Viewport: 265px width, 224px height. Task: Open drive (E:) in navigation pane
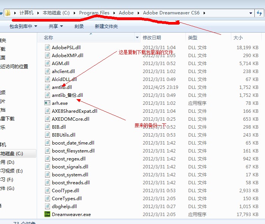pyautogui.click(x=11, y=171)
